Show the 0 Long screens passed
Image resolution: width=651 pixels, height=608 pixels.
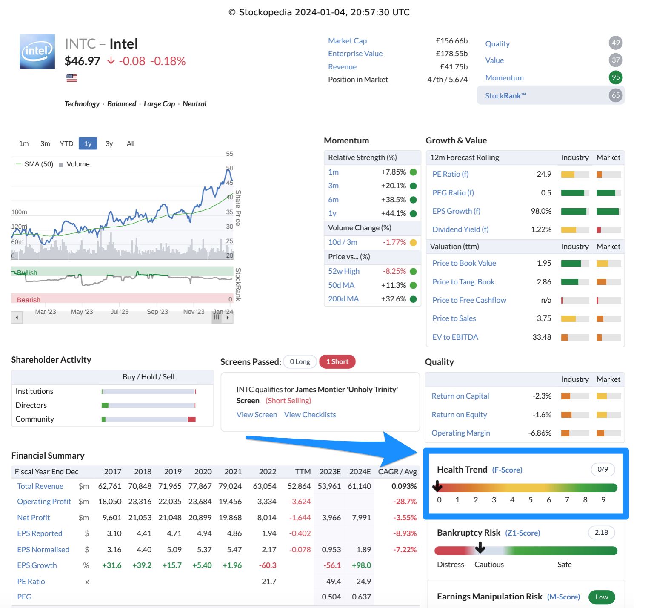tap(300, 361)
